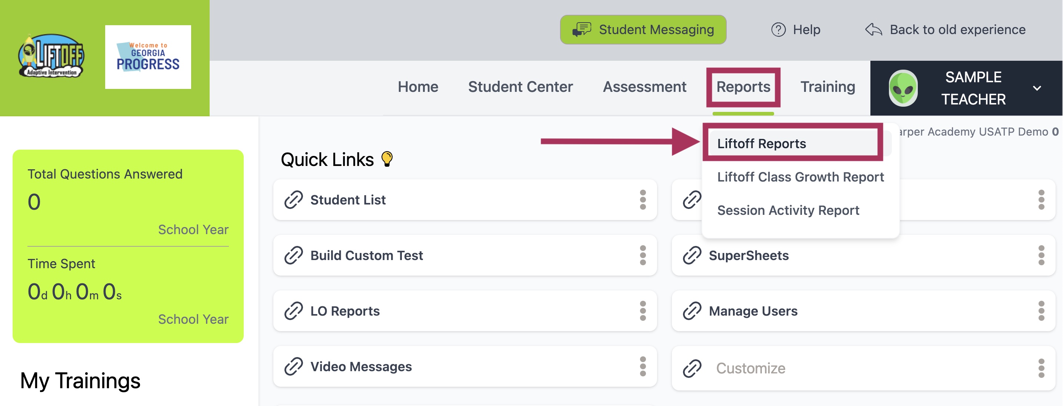Click the Customize quick link field

pos(863,369)
